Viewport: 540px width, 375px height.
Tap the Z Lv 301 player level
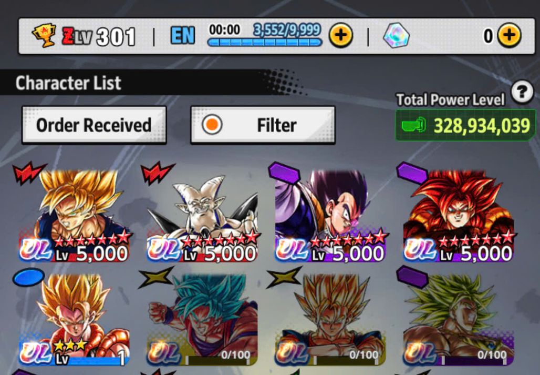coord(99,36)
